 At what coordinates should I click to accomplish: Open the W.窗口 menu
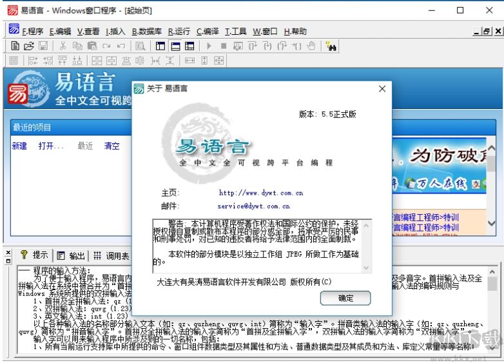pos(265,31)
